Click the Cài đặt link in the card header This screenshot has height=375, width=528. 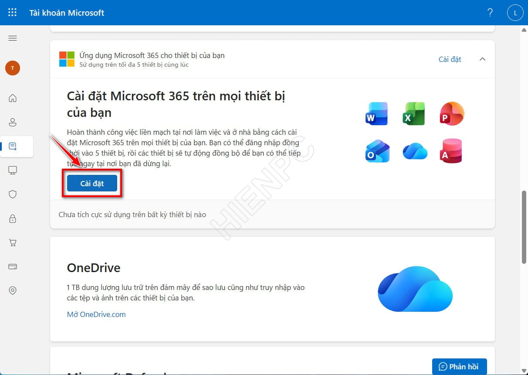coord(450,59)
